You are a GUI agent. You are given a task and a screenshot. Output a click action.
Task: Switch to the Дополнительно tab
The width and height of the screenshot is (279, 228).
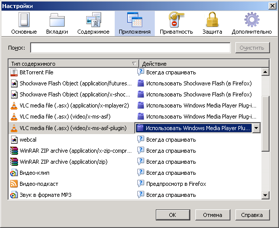(x=251, y=24)
